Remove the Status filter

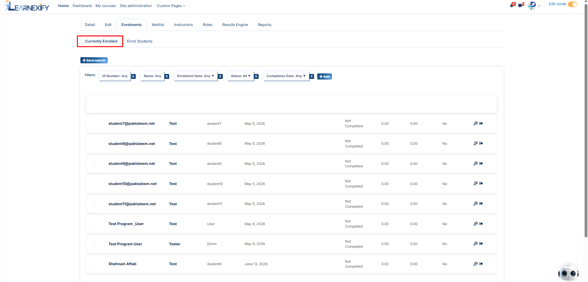[x=256, y=76]
